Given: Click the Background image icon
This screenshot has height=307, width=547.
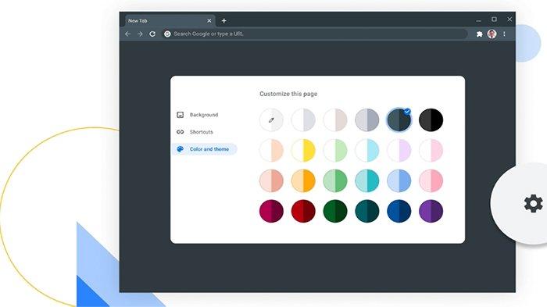Looking at the screenshot, I should (x=180, y=115).
